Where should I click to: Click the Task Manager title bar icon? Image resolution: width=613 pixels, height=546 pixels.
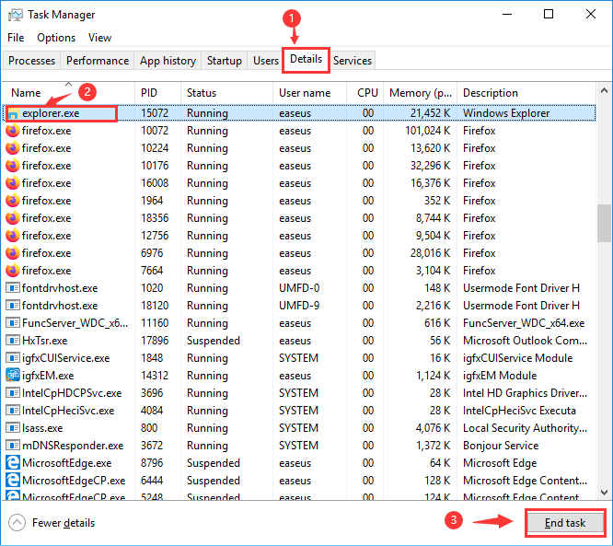(x=16, y=15)
